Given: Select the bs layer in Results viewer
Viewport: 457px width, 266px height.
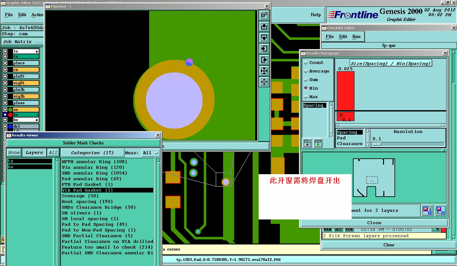Looking at the screenshot, I should point(30,167).
